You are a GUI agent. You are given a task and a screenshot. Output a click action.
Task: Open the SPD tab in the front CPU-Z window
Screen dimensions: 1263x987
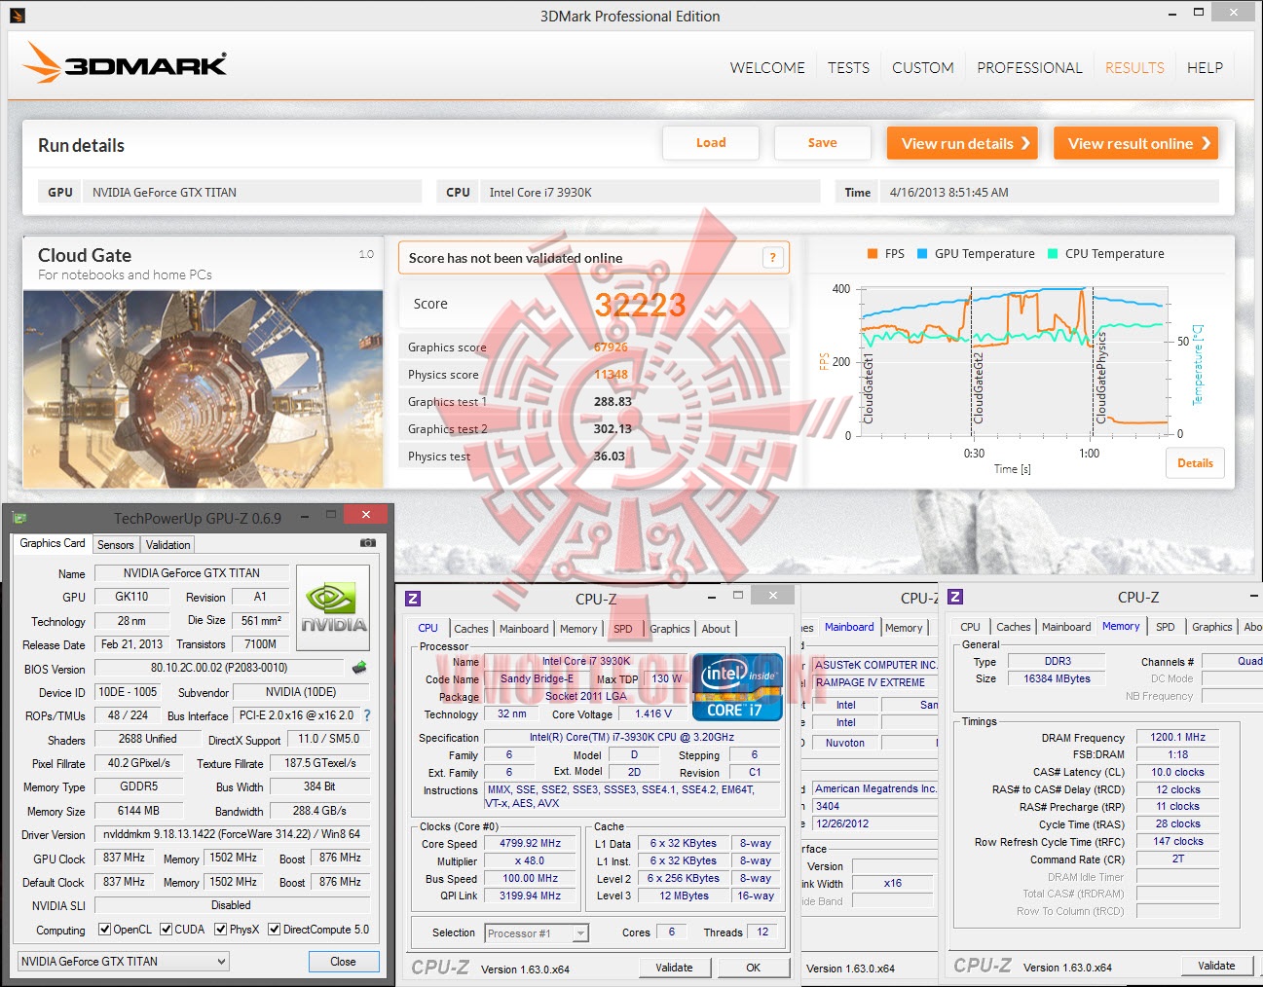(x=623, y=629)
